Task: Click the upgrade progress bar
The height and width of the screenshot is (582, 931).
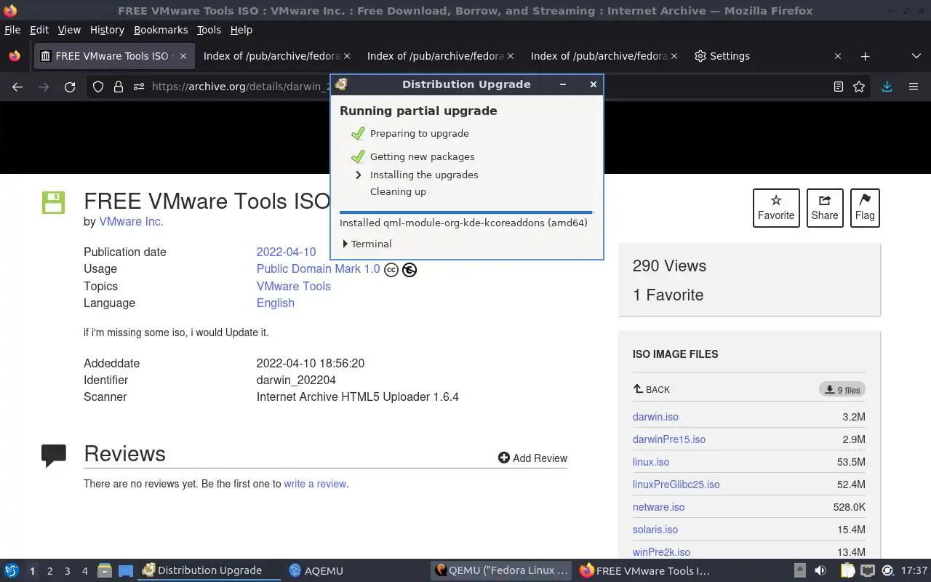Action: [466, 212]
